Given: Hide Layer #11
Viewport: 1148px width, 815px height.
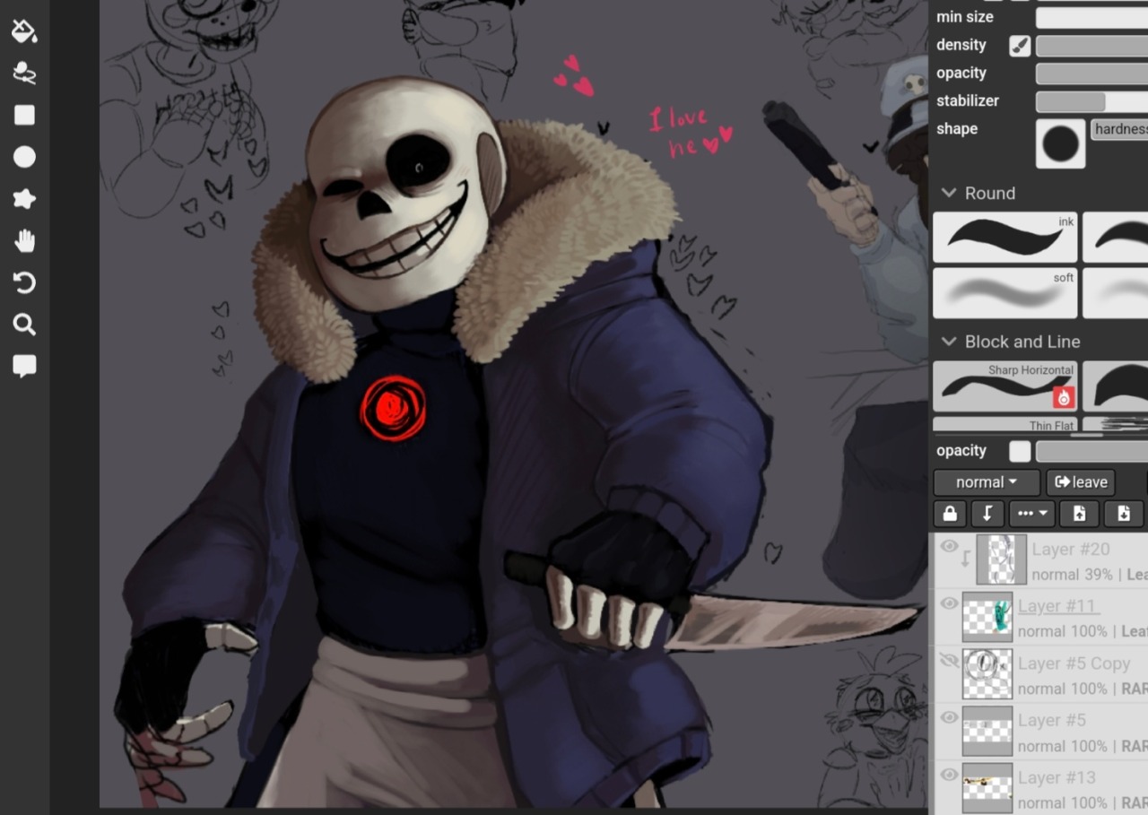Looking at the screenshot, I should [x=949, y=604].
